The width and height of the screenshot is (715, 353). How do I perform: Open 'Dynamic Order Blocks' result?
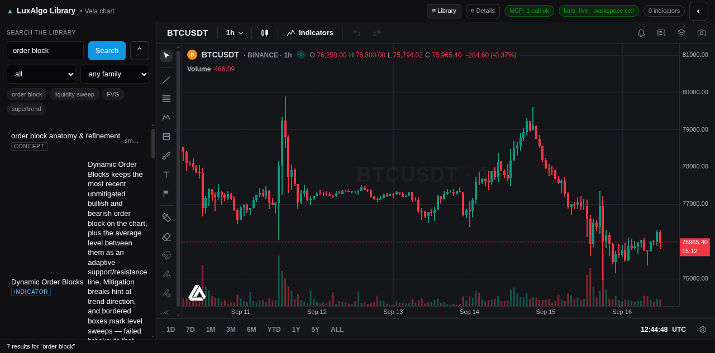click(47, 282)
